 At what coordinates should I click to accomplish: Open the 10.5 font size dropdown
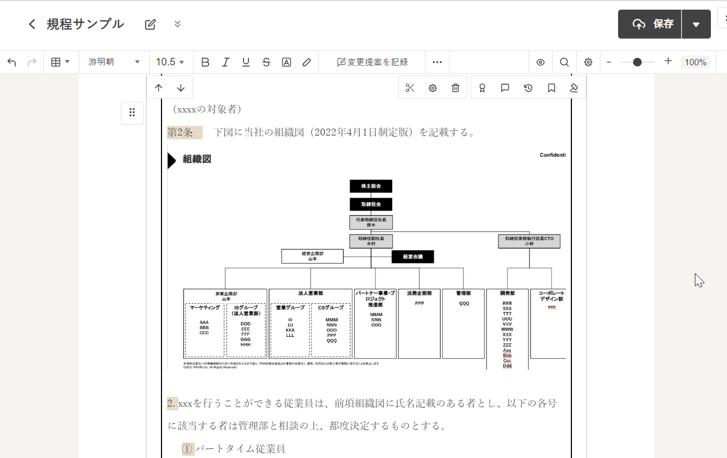coord(170,62)
